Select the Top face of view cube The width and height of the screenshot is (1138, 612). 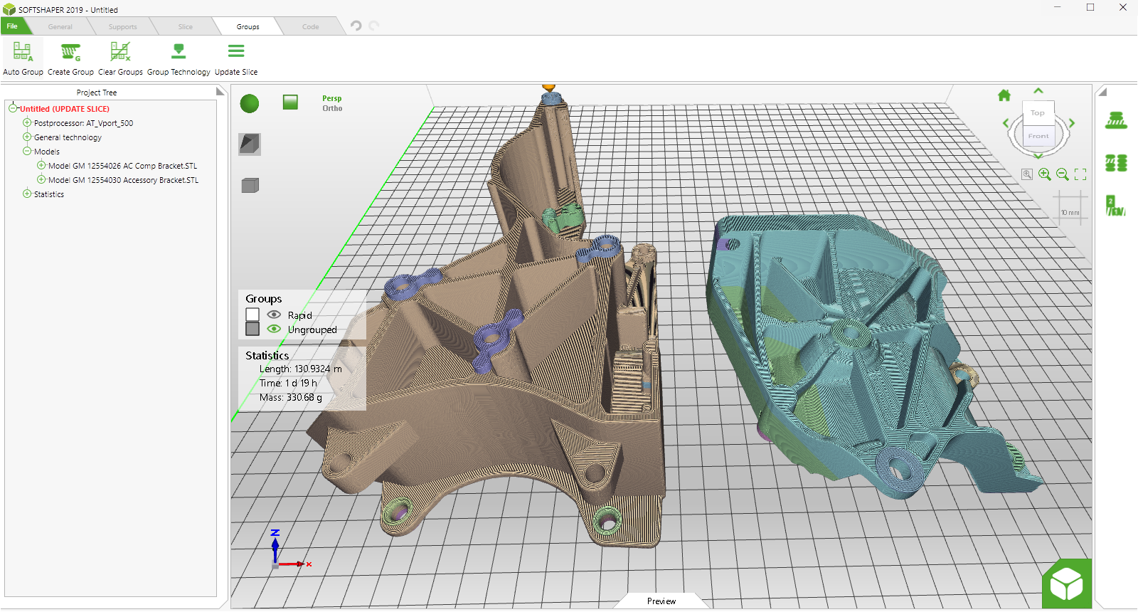point(1038,113)
